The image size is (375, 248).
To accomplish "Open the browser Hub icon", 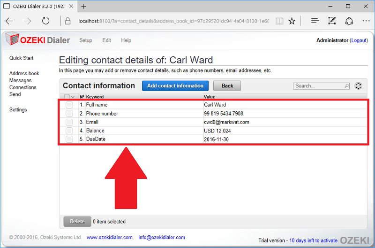I will coord(315,21).
